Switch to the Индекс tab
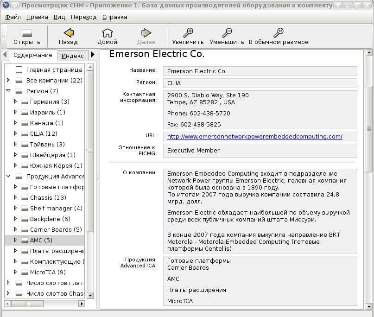Viewport: 374px width, 317px height. (x=72, y=56)
